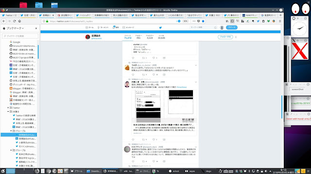Open the pink desktop folder icon

pos(23,5)
